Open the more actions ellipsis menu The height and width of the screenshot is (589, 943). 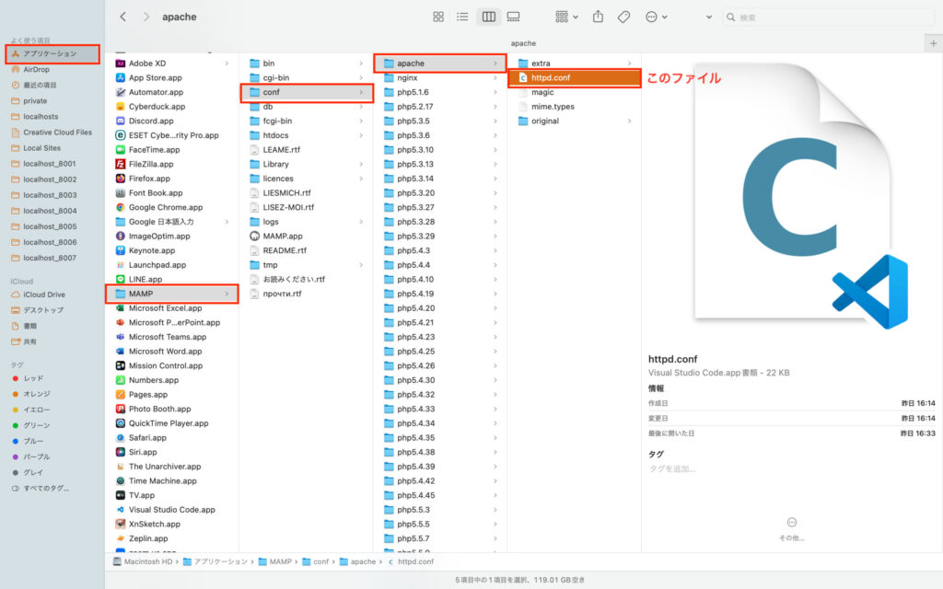click(x=656, y=17)
